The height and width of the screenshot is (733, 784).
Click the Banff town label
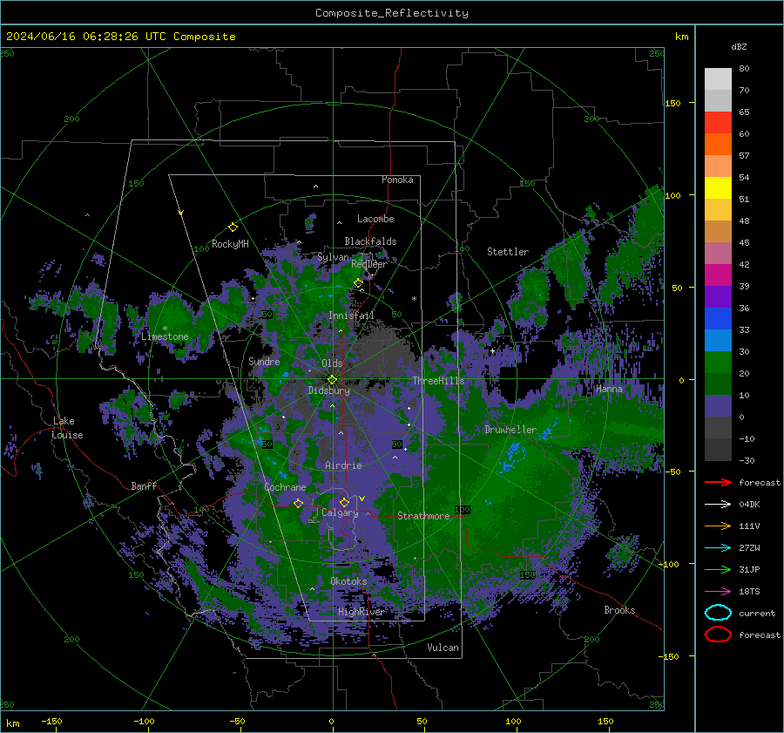(x=144, y=485)
